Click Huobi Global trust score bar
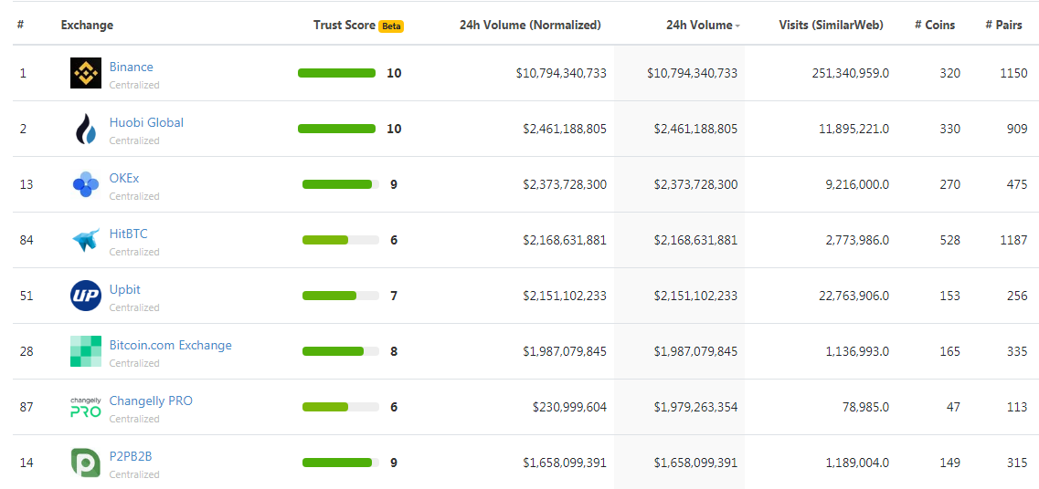The width and height of the screenshot is (1039, 489). coord(336,129)
